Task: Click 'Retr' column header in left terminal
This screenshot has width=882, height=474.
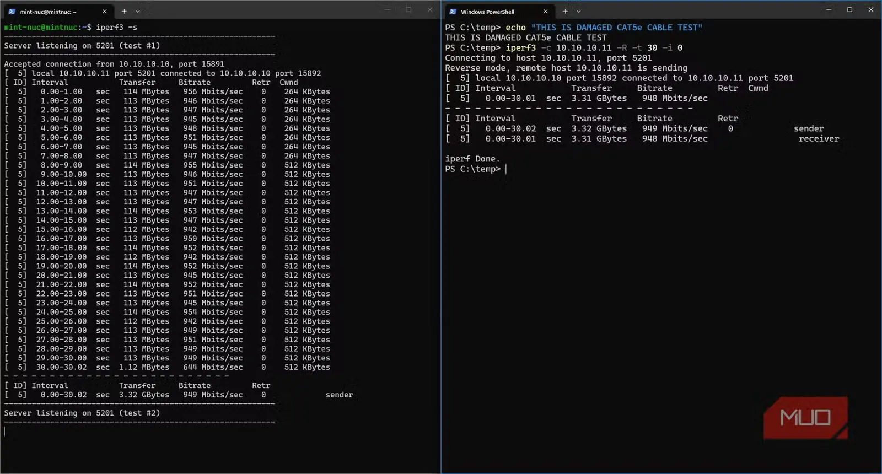Action: [x=261, y=82]
